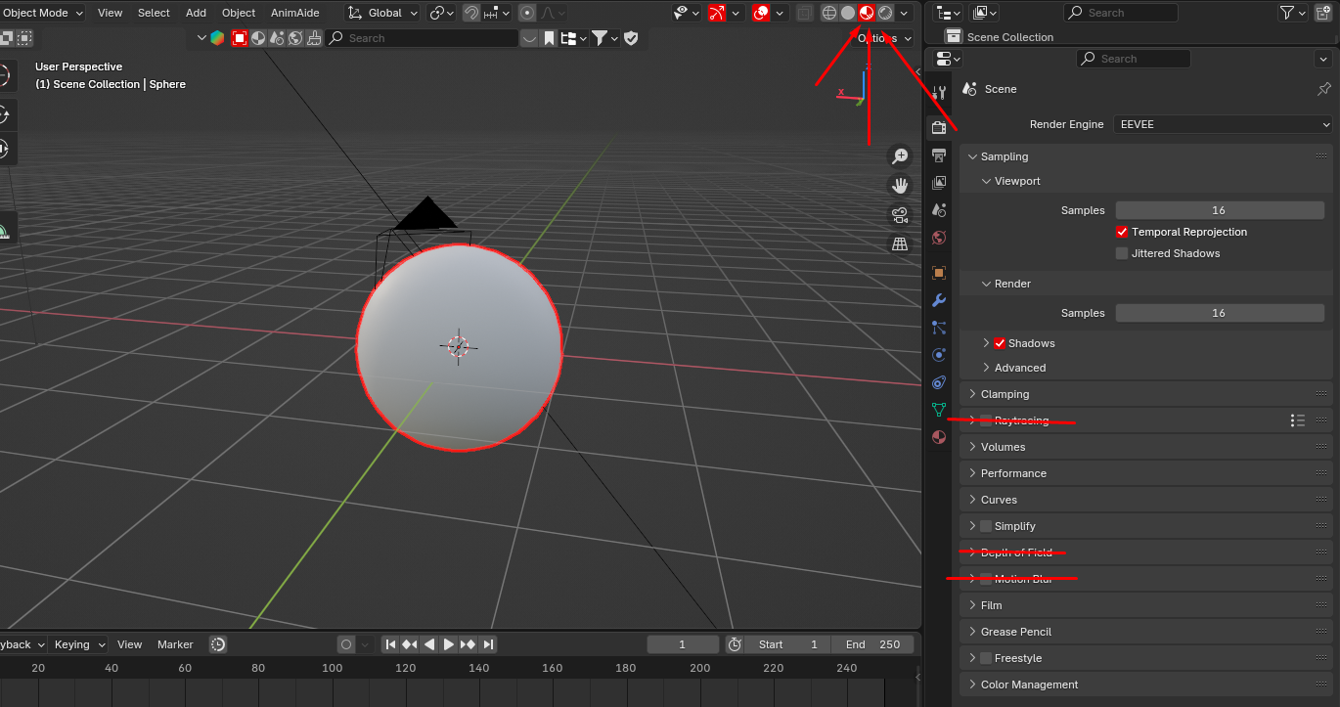Open the Physics properties tab

tap(939, 355)
